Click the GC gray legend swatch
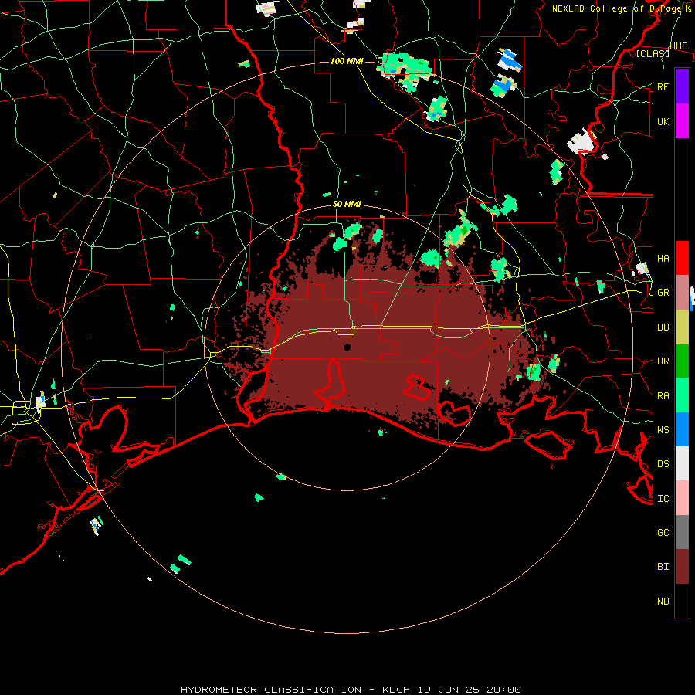The height and width of the screenshot is (695, 695). 682,532
